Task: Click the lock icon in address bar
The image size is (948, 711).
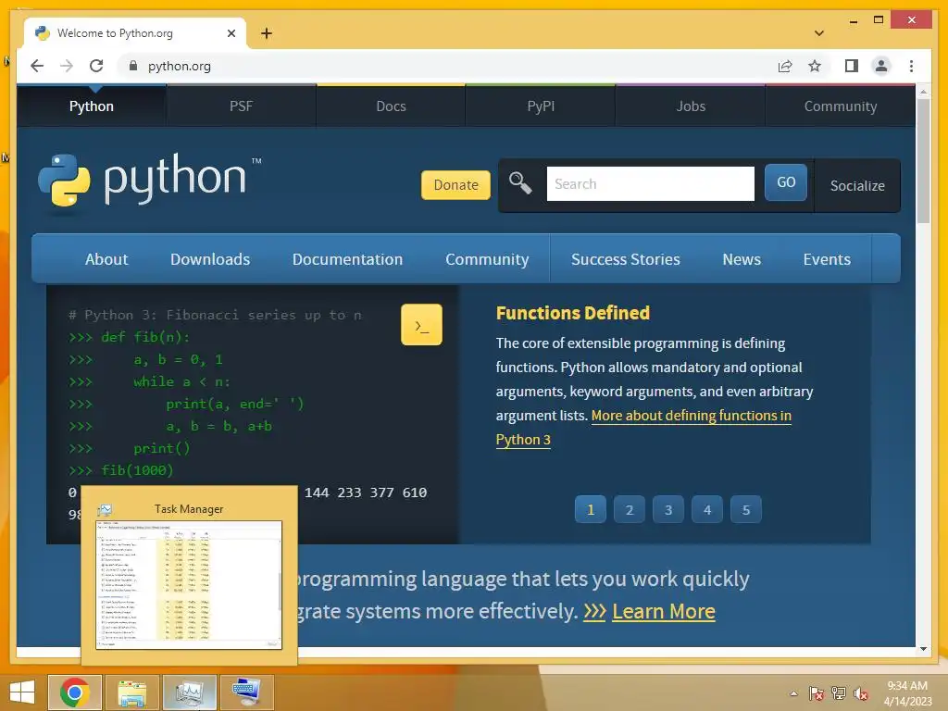Action: (133, 66)
